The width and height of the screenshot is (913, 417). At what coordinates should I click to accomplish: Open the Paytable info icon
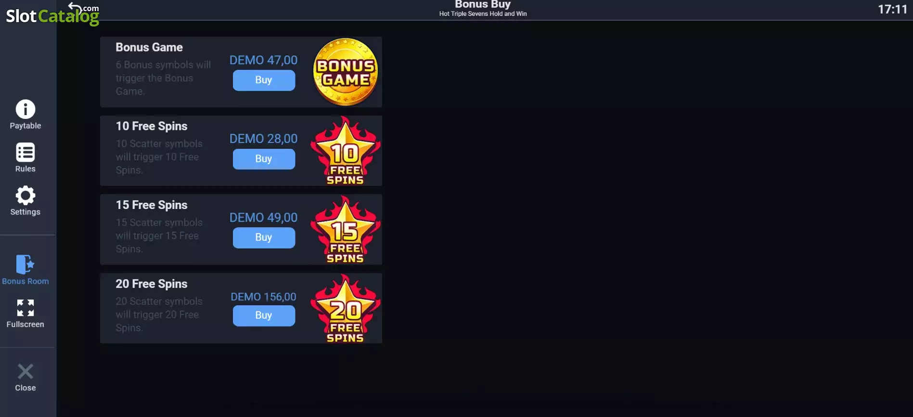(x=26, y=109)
